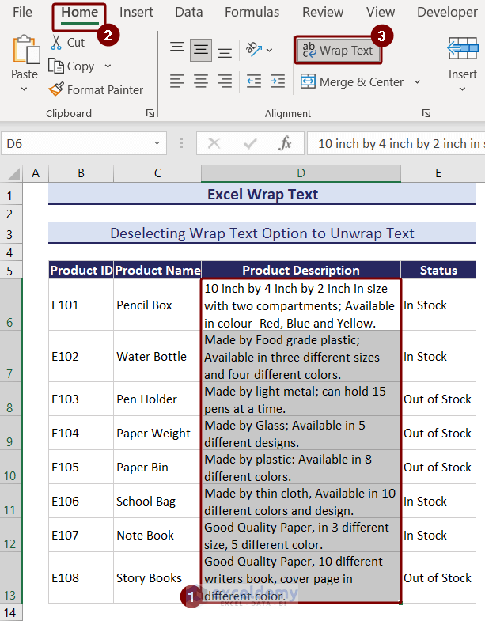Select the Format Painter tool
The height and width of the screenshot is (621, 485).
(96, 90)
